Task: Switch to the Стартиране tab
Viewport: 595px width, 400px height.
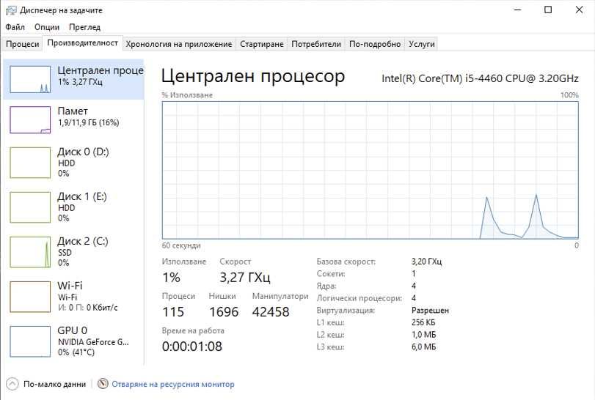Action: pos(261,44)
